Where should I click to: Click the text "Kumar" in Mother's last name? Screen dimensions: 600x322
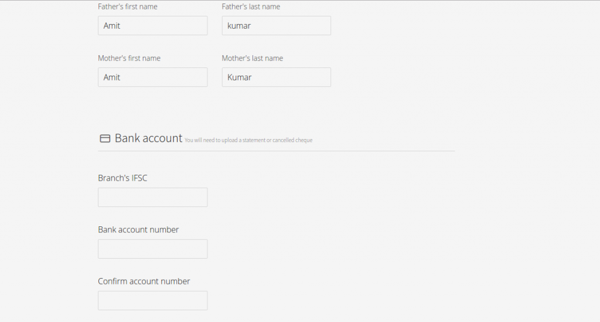coord(240,77)
